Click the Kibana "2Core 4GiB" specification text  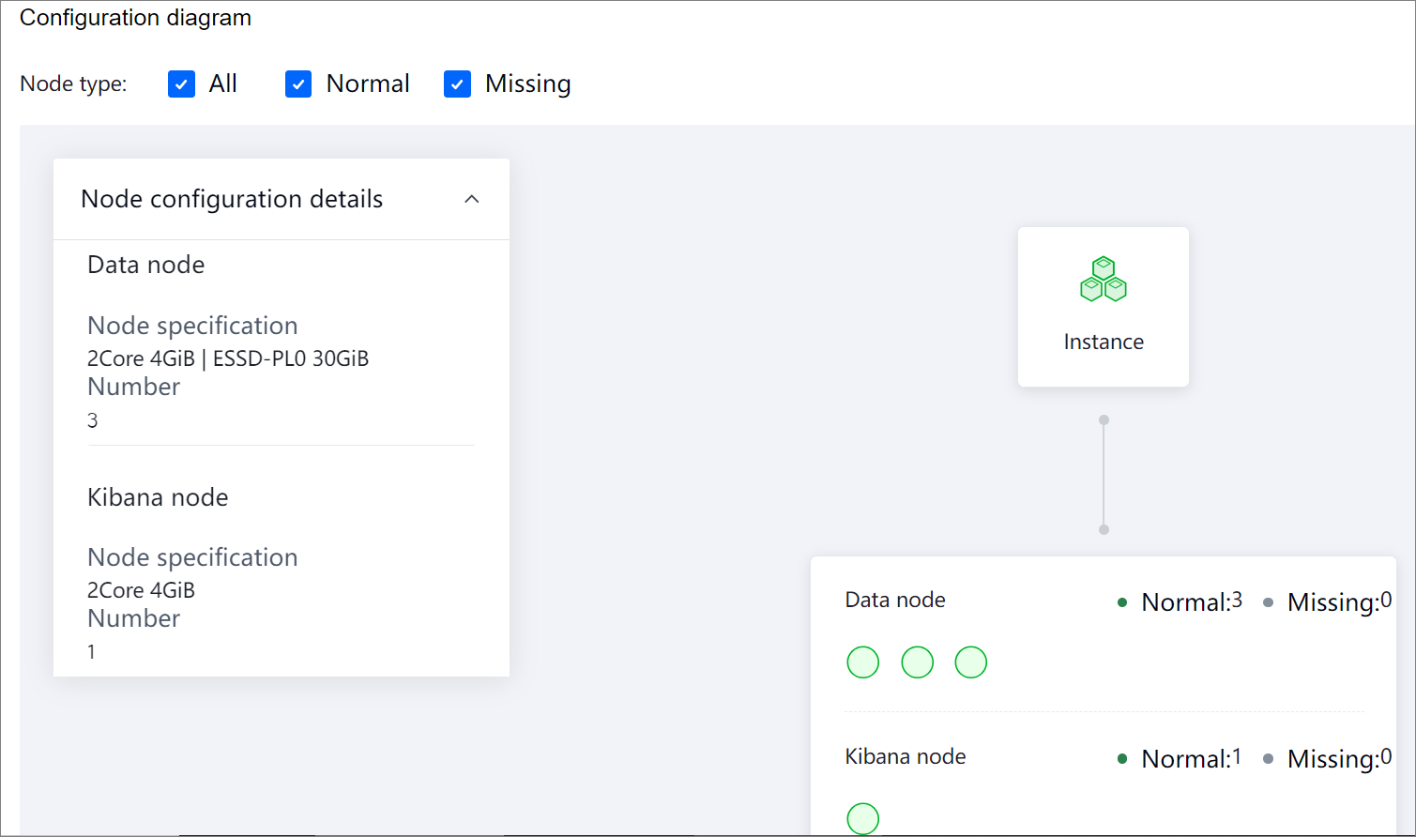click(x=142, y=590)
